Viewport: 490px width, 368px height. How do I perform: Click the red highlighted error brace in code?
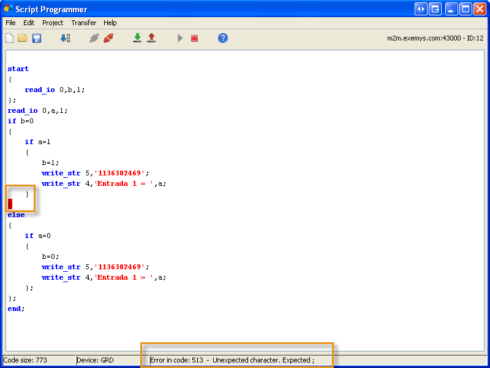(10, 204)
